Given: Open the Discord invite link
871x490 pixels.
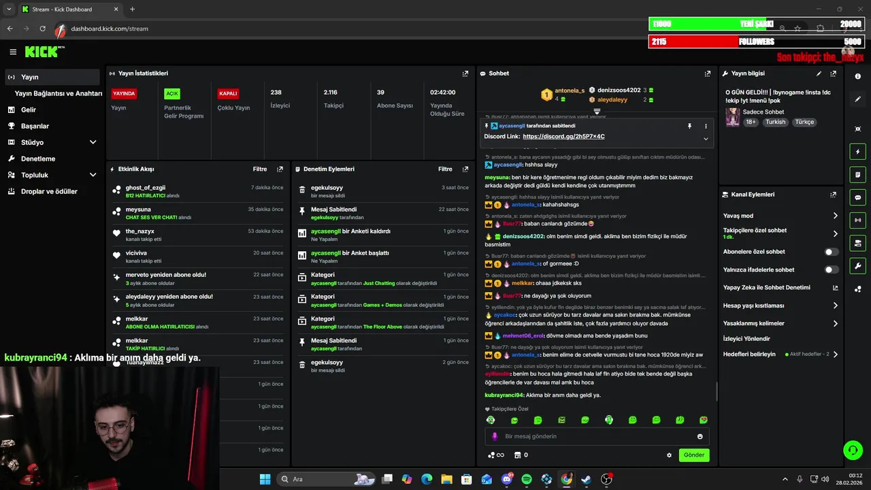Looking at the screenshot, I should (563, 137).
